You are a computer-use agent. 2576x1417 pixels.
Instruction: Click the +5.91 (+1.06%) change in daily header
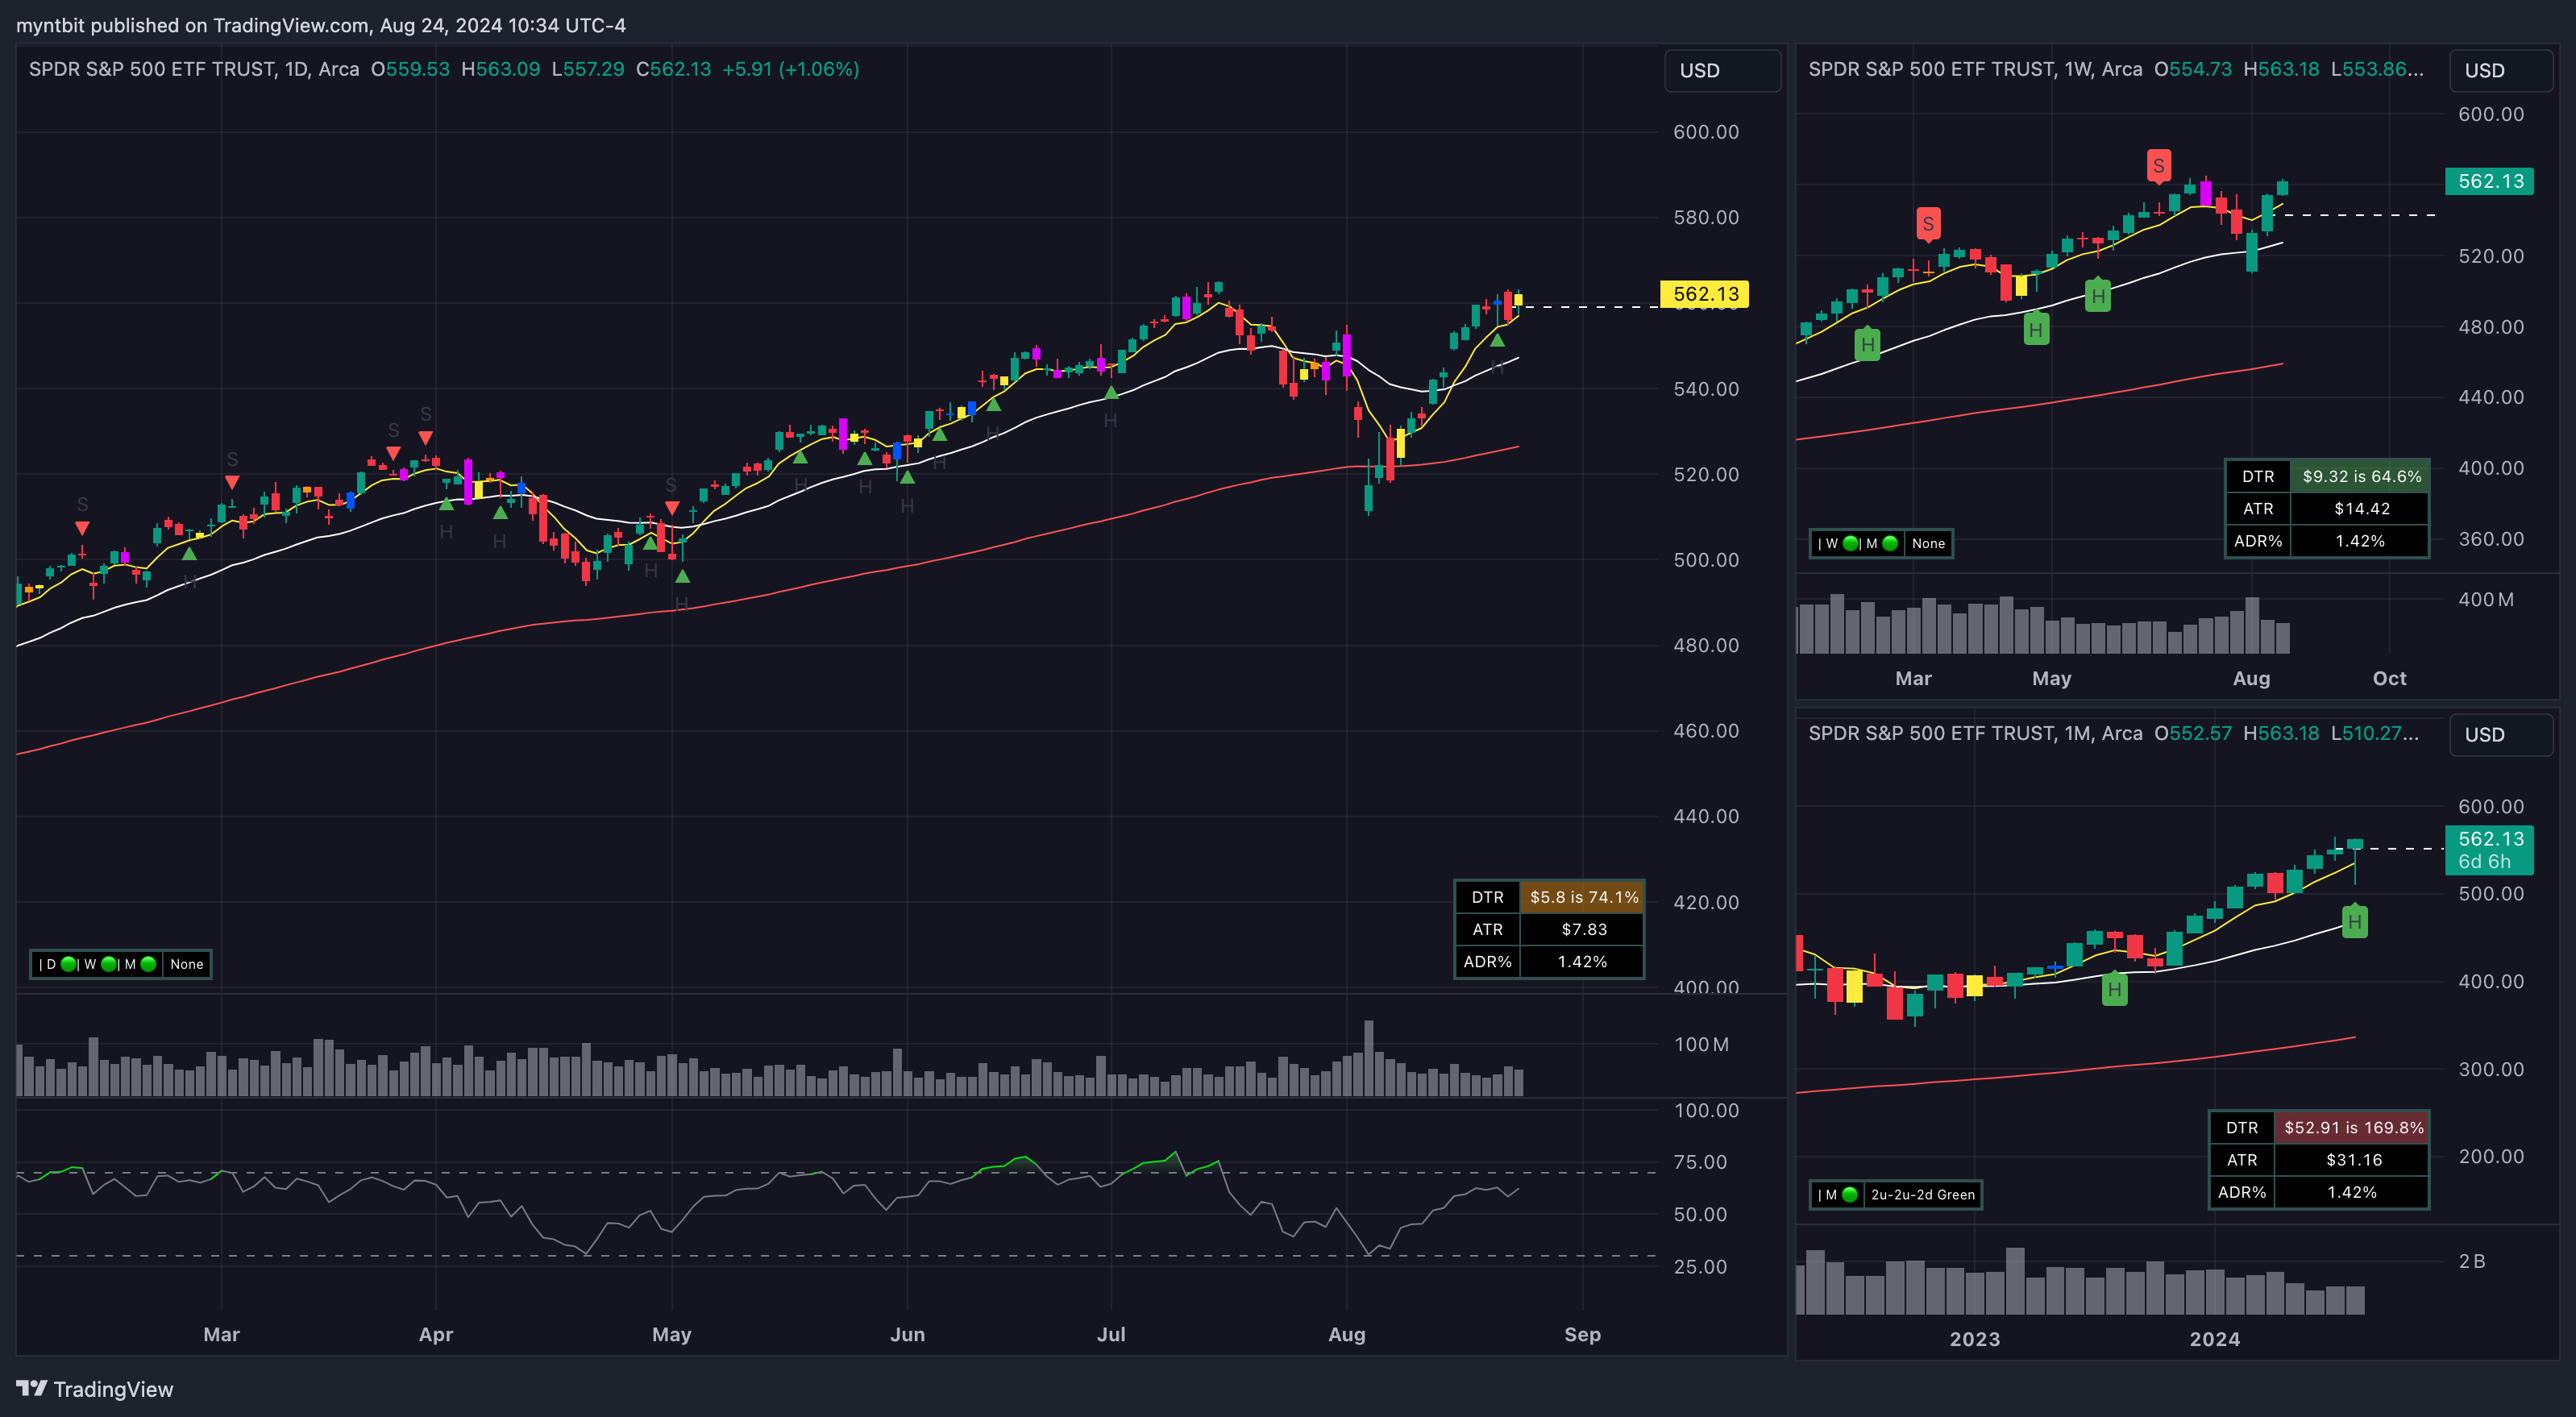pyautogui.click(x=791, y=69)
